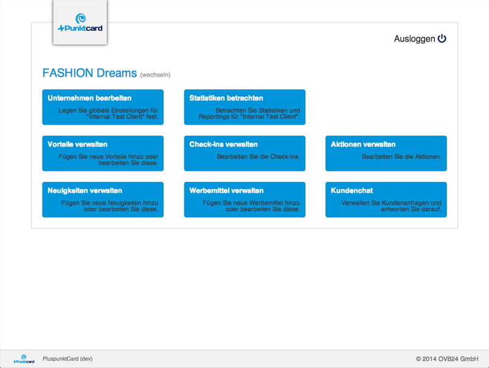Click the © 2014 OVB24 GmbH text

click(447, 359)
